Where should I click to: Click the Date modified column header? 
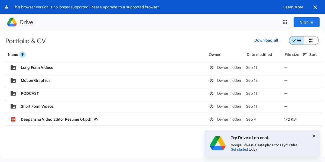(x=259, y=55)
